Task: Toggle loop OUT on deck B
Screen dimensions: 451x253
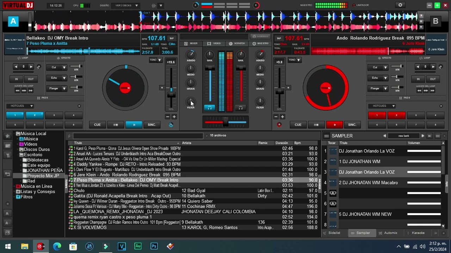Action: click(x=433, y=79)
